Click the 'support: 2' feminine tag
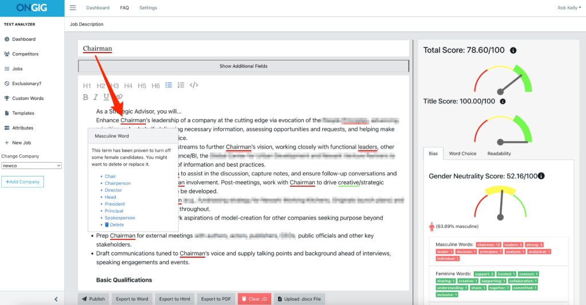586x305 pixels. point(484,274)
